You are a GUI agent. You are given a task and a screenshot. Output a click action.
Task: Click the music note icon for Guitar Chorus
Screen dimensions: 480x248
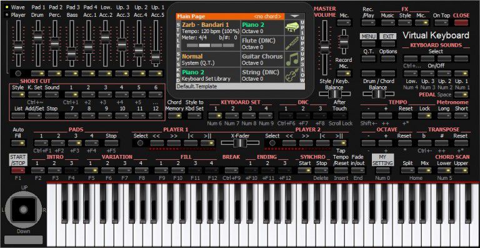292,59
